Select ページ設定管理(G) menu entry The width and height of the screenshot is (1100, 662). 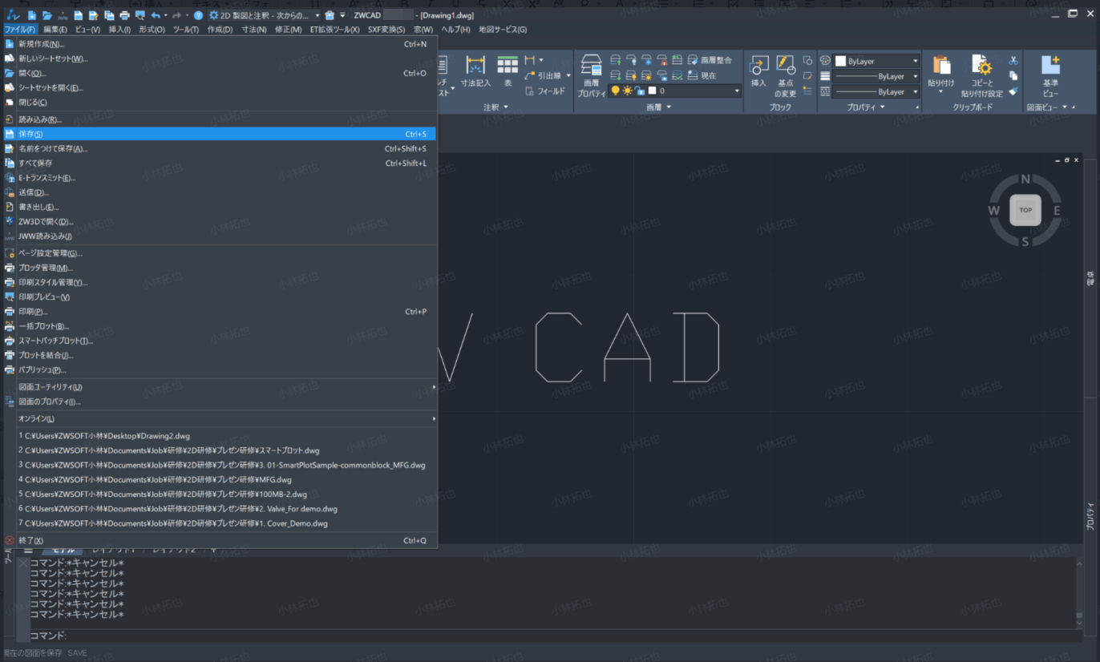pyautogui.click(x=220, y=253)
